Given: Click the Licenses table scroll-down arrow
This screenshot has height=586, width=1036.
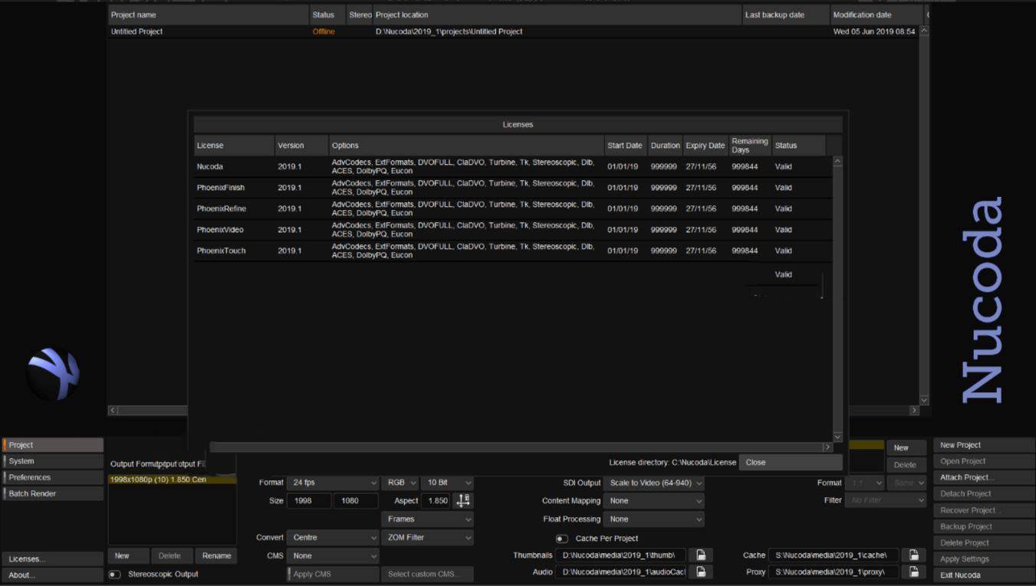Looking at the screenshot, I should (837, 437).
